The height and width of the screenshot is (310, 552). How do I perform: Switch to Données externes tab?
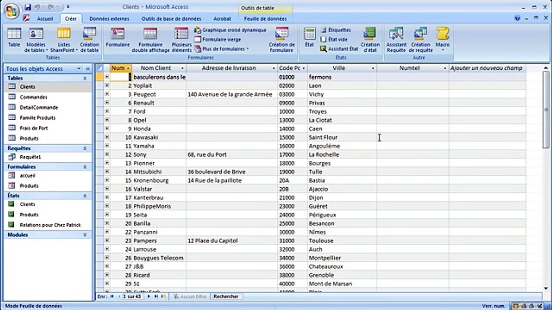(109, 19)
